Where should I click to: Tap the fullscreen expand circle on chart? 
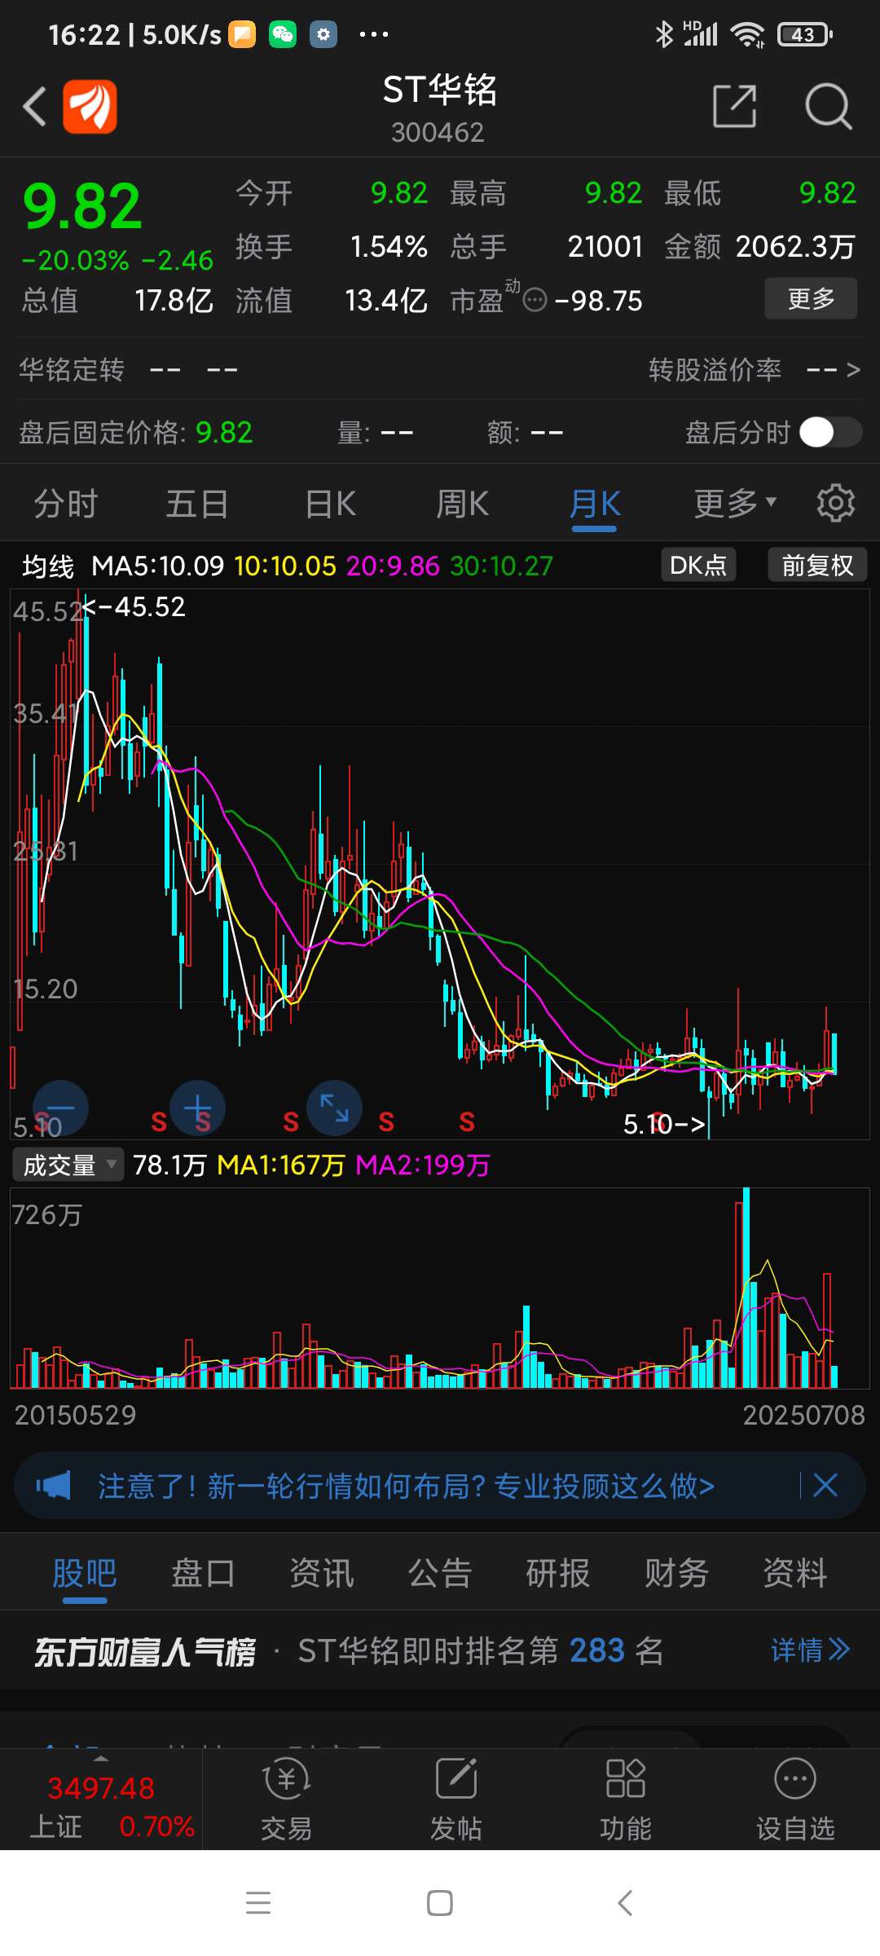[x=334, y=1108]
